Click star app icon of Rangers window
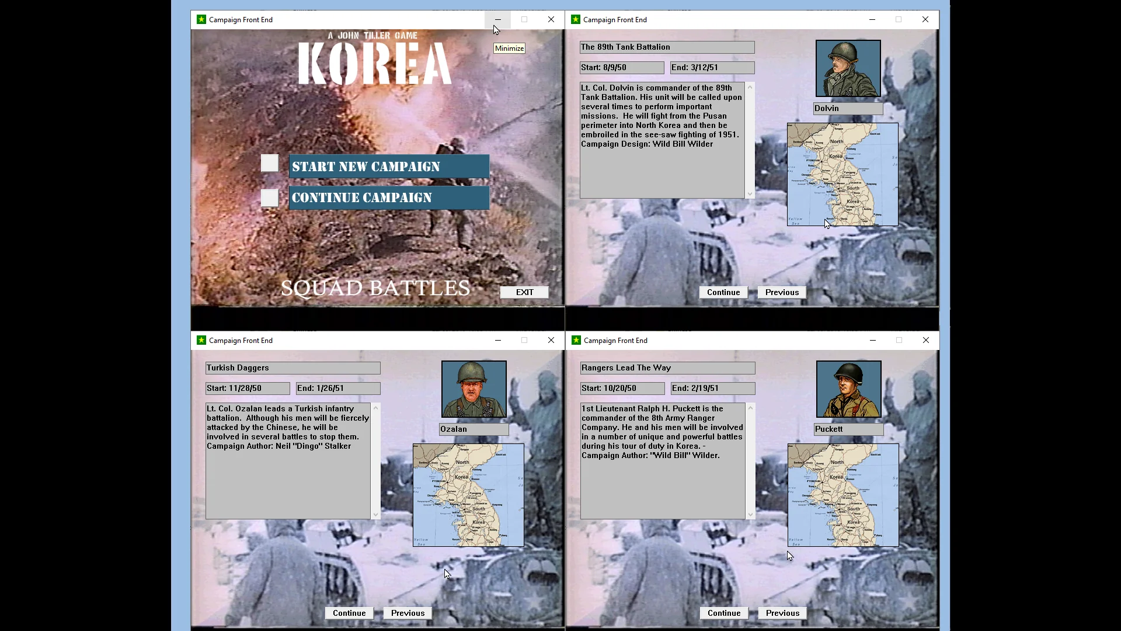The width and height of the screenshot is (1121, 631). (x=576, y=340)
